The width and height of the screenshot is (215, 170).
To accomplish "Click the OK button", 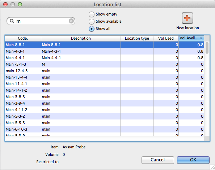I will pos(193,160).
